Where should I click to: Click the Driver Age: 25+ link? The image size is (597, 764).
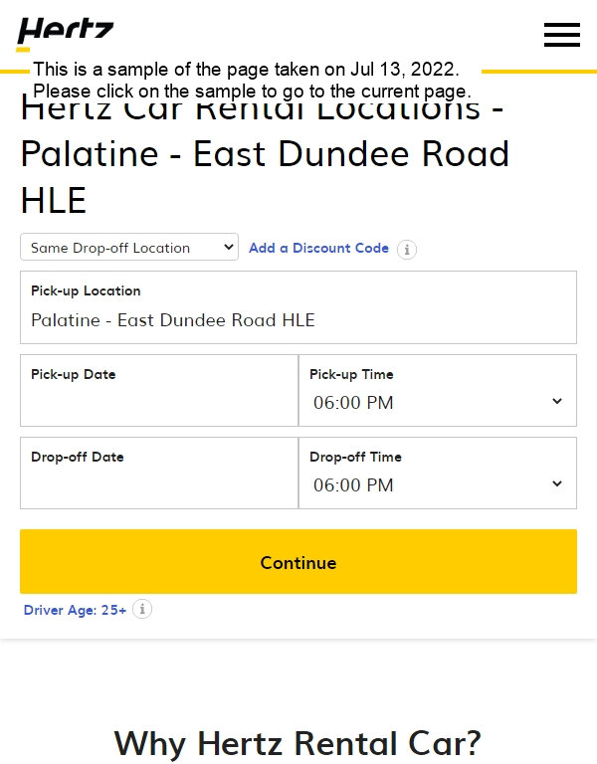tap(75, 610)
